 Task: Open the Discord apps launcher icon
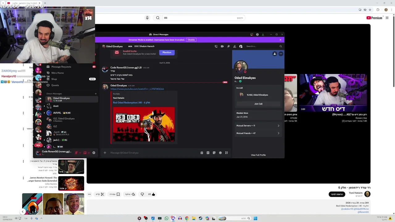point(227,153)
